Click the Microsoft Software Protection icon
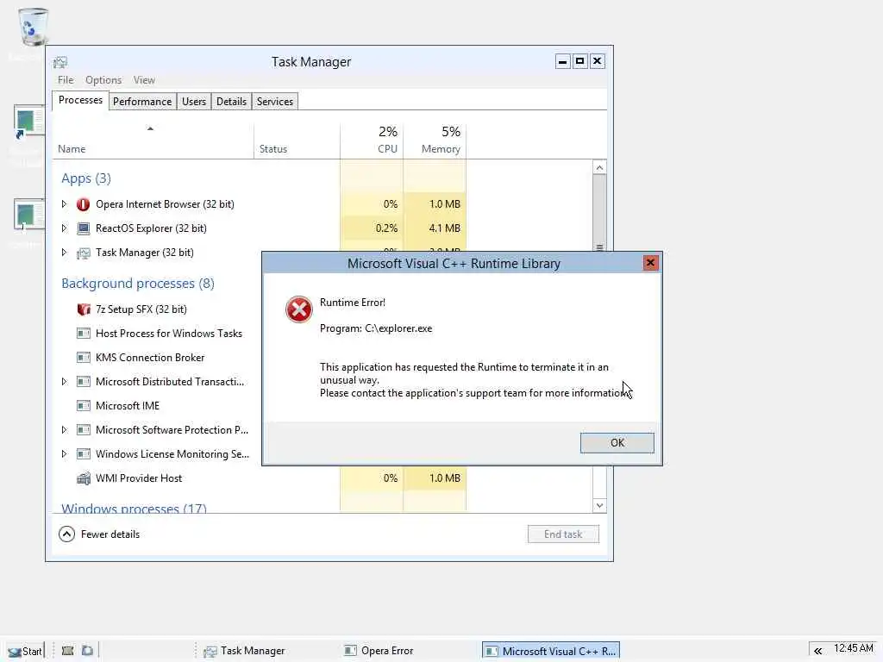 click(83, 430)
